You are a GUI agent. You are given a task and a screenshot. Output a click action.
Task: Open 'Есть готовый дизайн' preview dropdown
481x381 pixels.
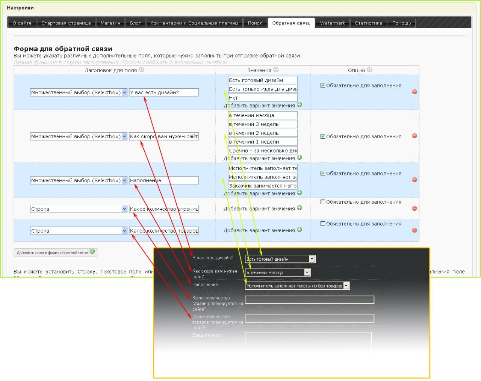(312, 259)
